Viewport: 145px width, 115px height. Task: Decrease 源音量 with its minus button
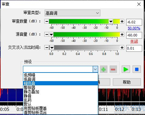[47, 34]
